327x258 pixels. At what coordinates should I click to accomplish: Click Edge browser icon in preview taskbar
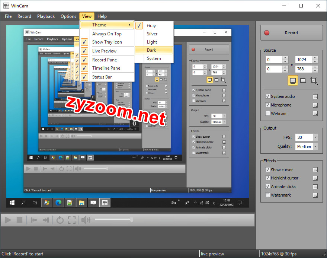58,203
